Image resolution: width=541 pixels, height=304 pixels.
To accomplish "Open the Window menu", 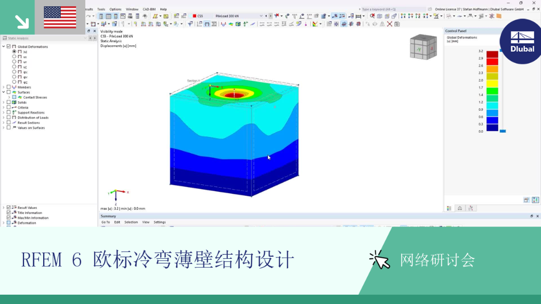I will 132,9.
